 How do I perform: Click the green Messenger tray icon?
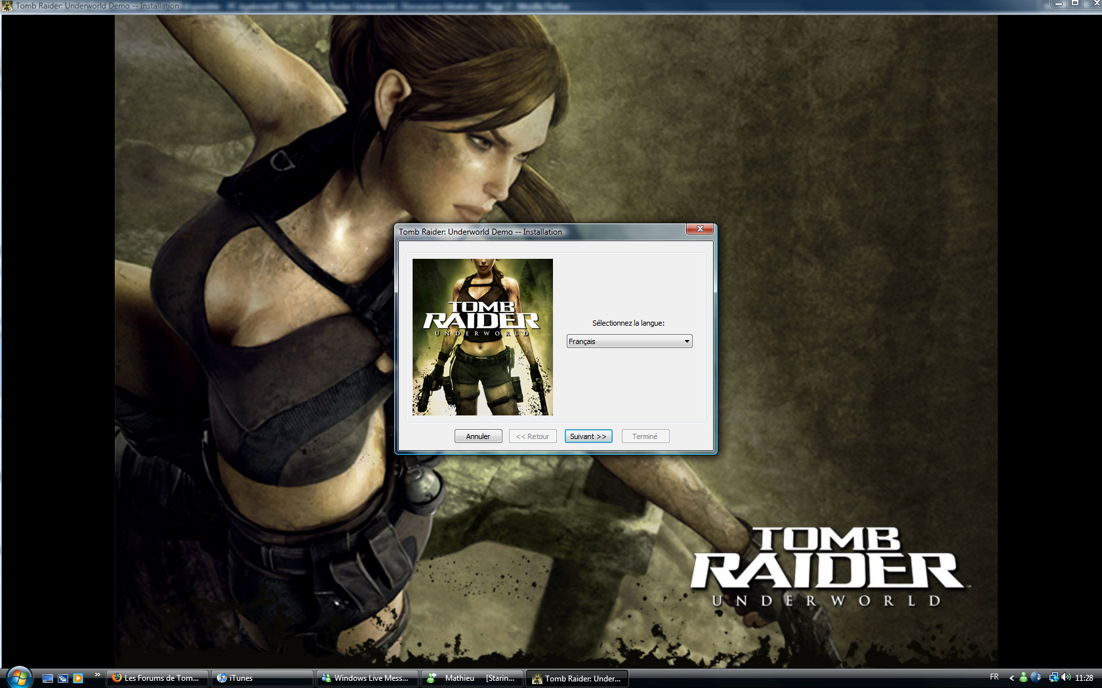(1023, 678)
